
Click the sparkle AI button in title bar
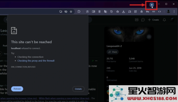[x=152, y=5]
